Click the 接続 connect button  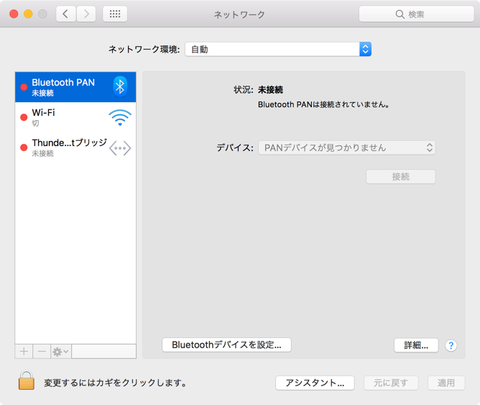pyautogui.click(x=401, y=177)
